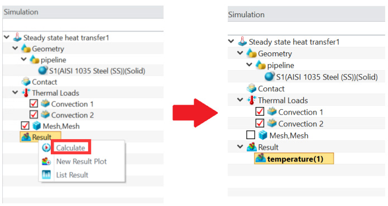Select New Result Plot menu entry
The image size is (388, 206).
[81, 161]
